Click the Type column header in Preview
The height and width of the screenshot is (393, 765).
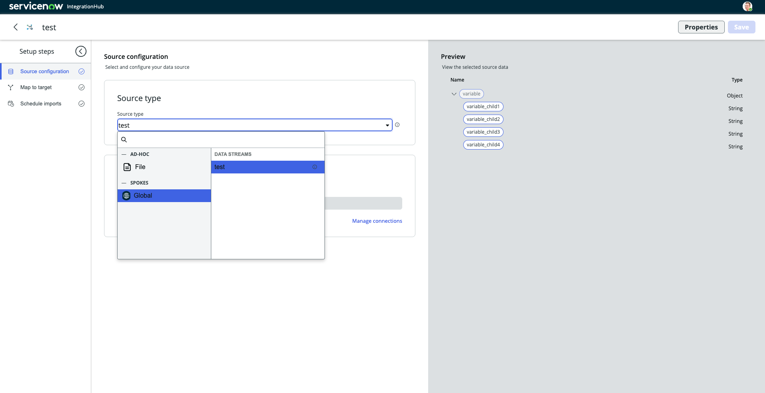[x=737, y=80]
